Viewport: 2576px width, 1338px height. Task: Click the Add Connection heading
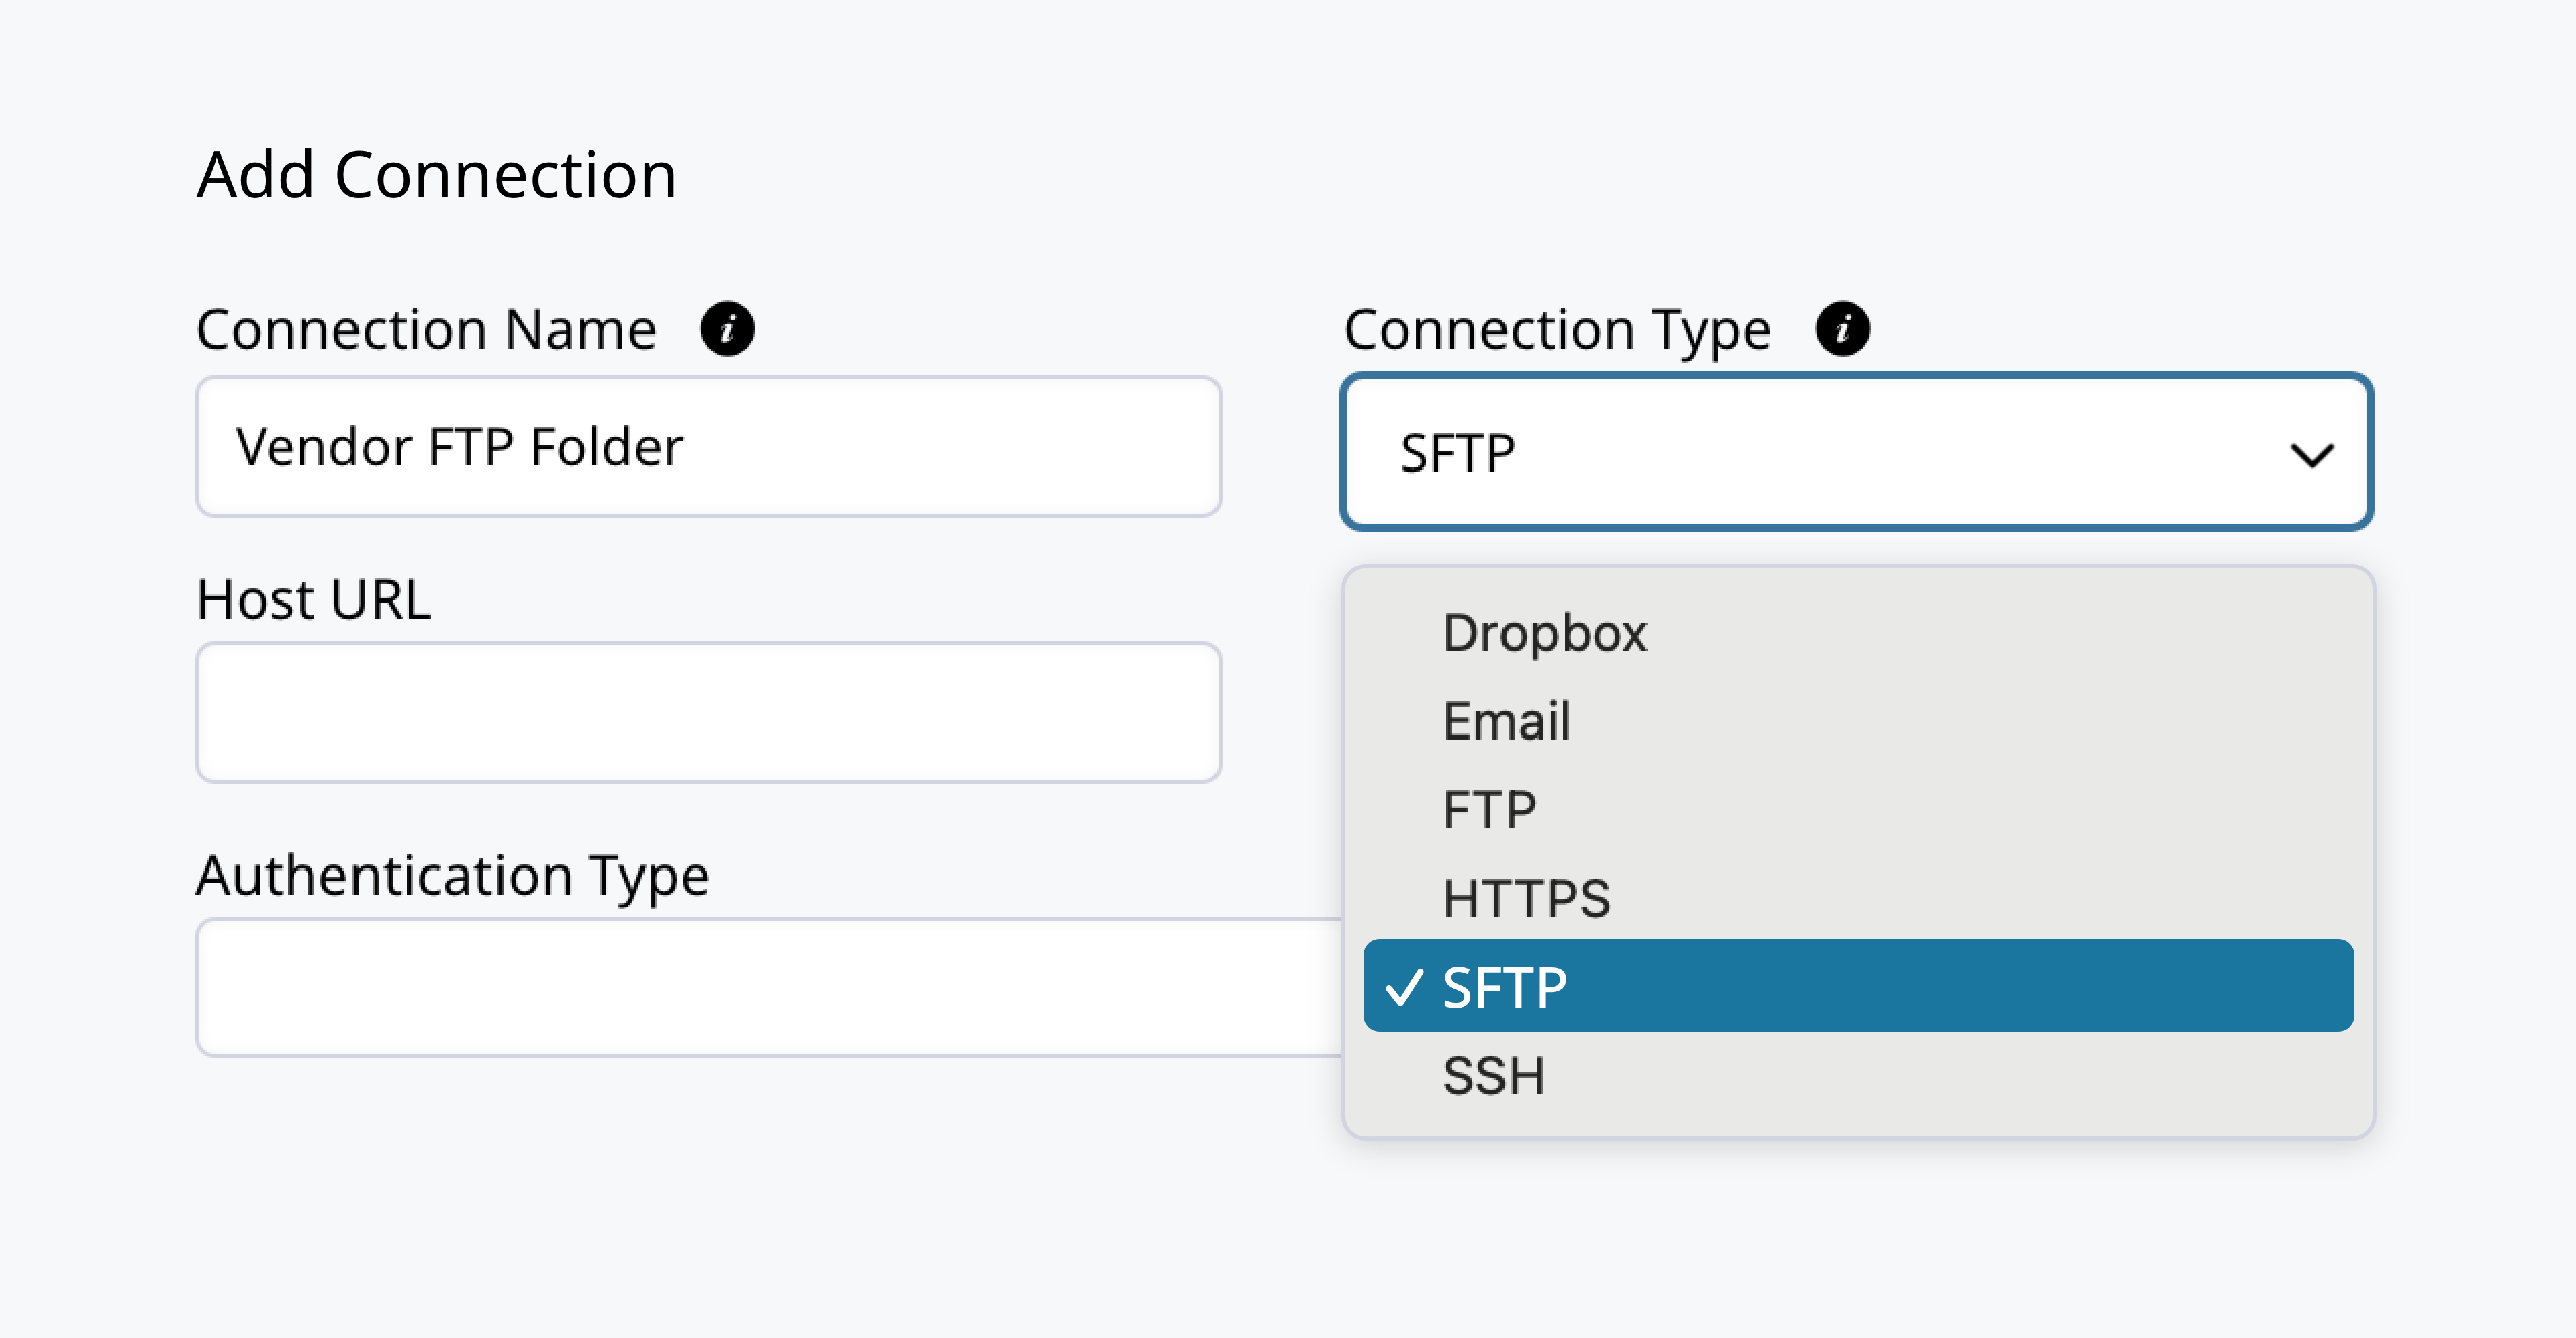(437, 175)
